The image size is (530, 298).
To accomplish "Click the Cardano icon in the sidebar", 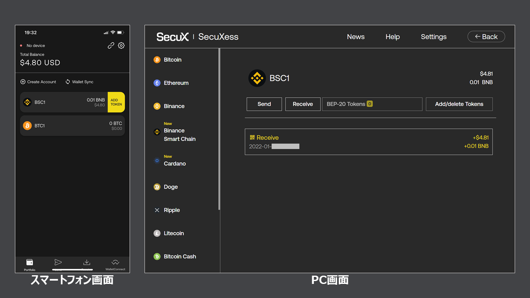I will 157,161.
